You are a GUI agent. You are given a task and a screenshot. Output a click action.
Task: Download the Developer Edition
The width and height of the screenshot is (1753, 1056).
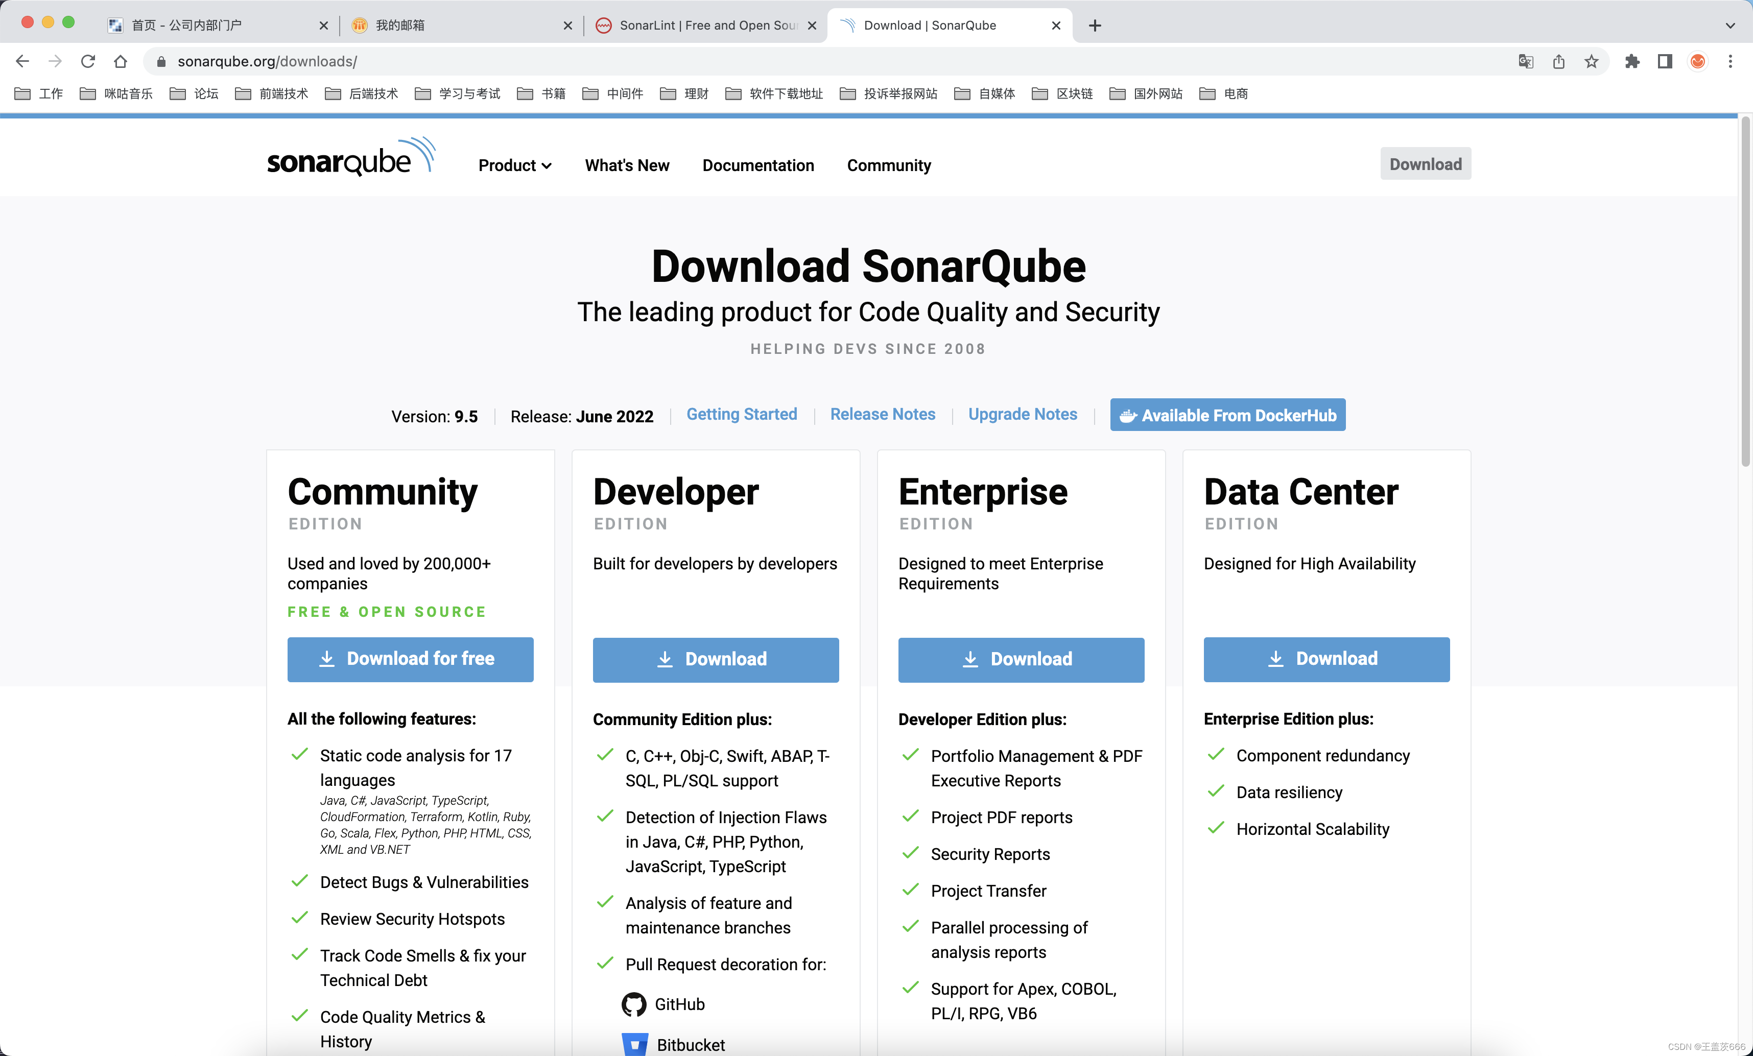pyautogui.click(x=715, y=660)
